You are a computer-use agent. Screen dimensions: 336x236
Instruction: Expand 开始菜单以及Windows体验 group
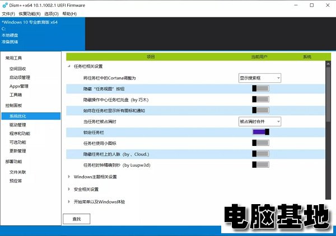pos(69,201)
